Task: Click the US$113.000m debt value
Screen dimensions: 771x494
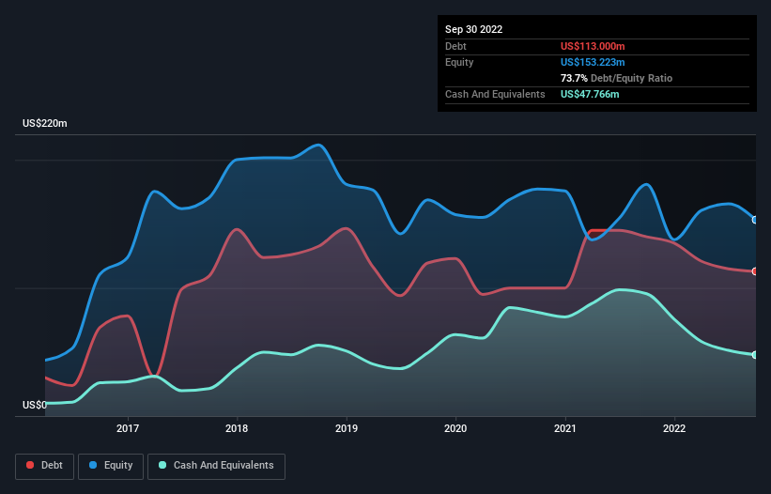Action: tap(593, 46)
